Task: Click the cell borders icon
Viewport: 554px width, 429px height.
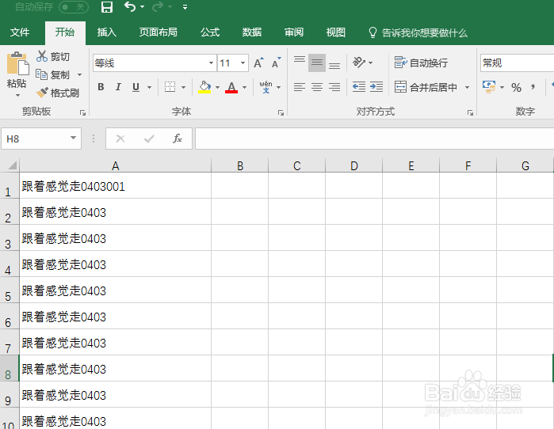Action: (x=170, y=87)
